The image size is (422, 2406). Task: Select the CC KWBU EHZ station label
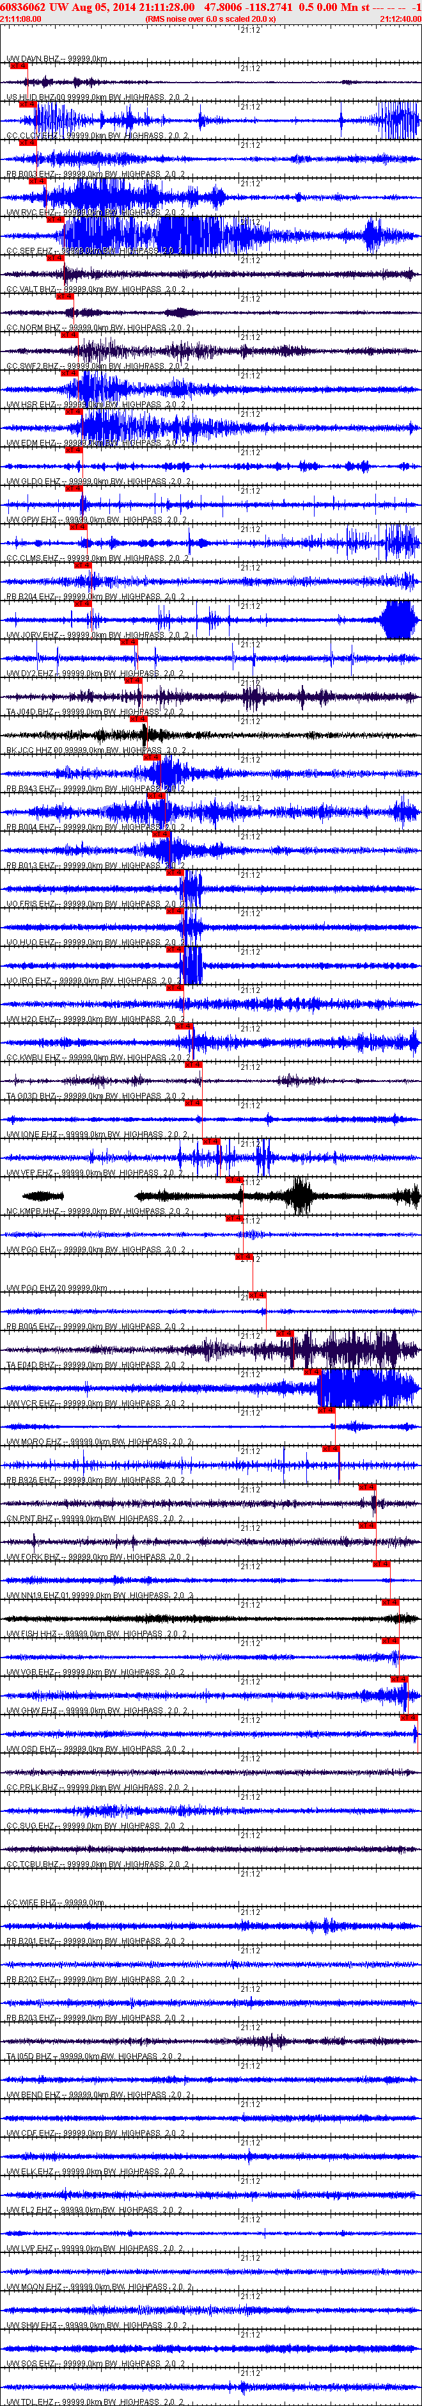click(98, 1057)
